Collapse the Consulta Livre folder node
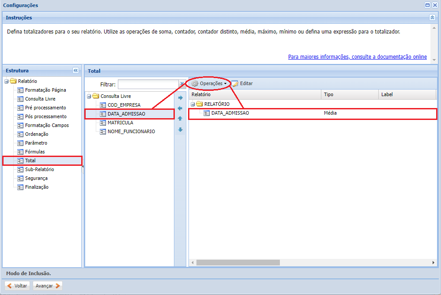 click(x=89, y=96)
